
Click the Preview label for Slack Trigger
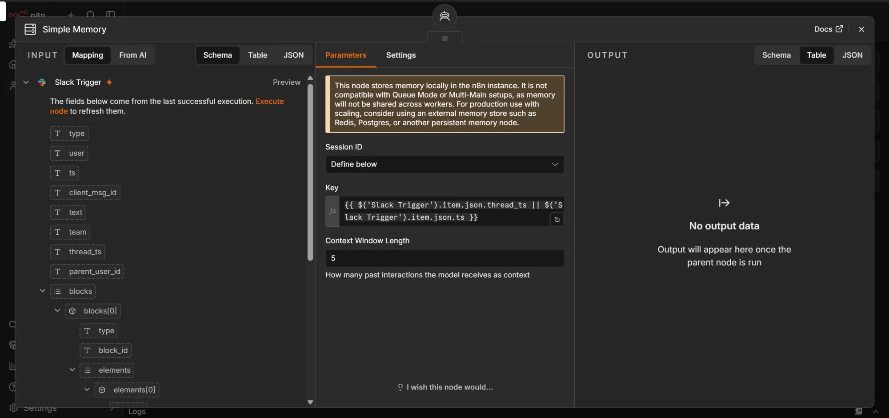287,82
